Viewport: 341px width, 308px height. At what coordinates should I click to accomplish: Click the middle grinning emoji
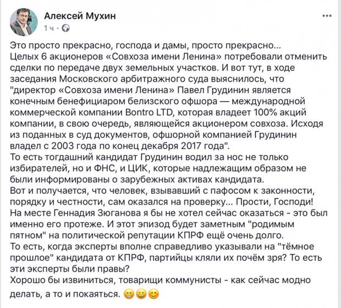click(141, 294)
